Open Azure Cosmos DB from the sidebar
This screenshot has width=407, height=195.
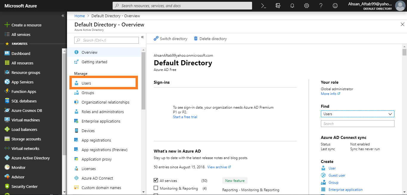point(26,110)
